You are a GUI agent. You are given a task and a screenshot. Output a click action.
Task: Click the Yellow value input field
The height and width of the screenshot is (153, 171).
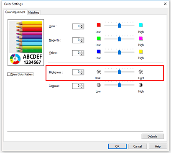tap(76, 53)
